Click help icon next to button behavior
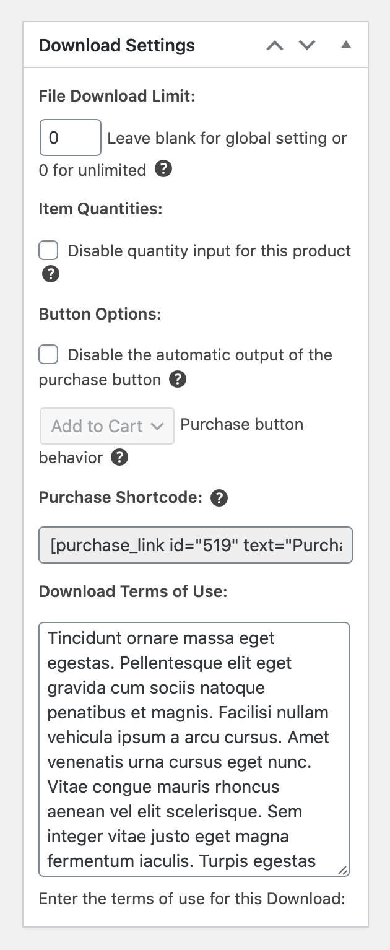 (119, 458)
